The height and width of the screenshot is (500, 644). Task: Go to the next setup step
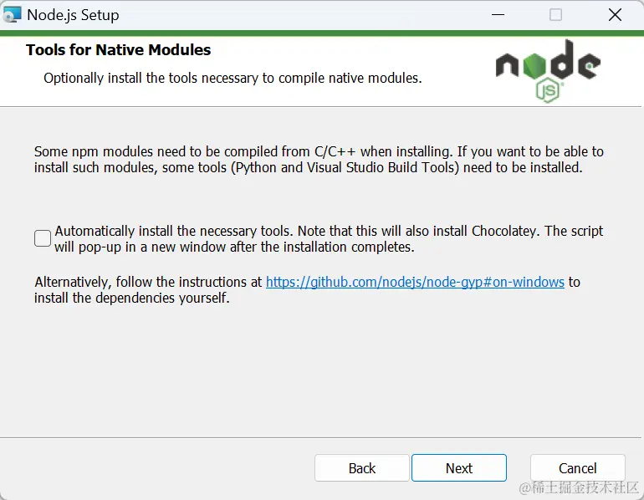click(459, 467)
